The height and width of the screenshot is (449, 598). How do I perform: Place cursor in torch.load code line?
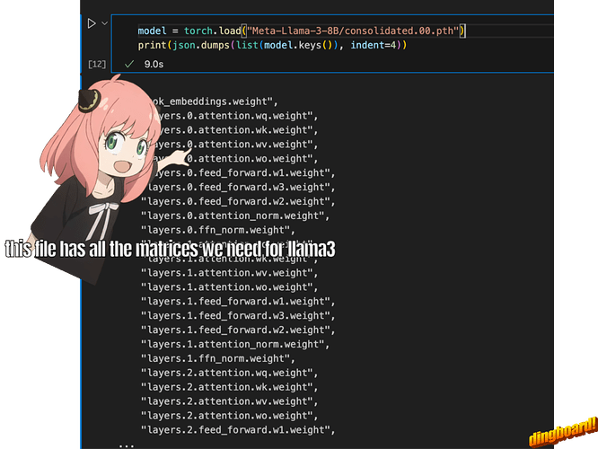point(302,31)
